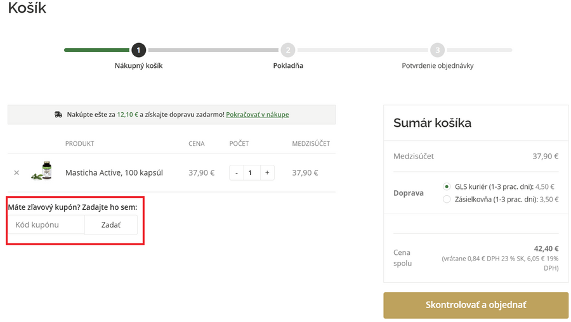
Task: Focus the Kód kupónu input field
Action: (x=46, y=225)
